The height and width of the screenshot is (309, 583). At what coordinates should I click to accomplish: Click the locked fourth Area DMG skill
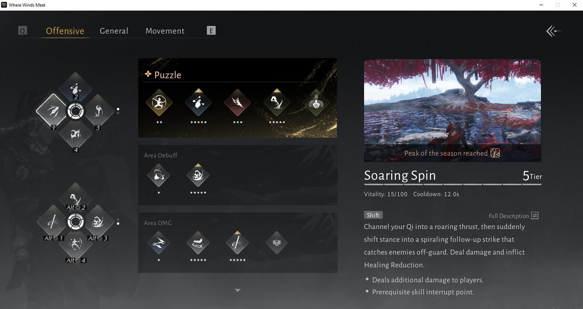click(276, 243)
